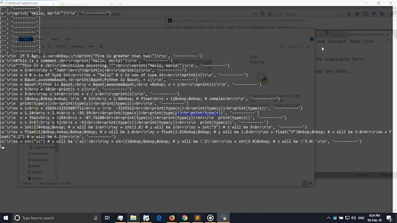Open the clock showing 6:24 PM
This screenshot has width=397, height=223.
click(x=374, y=218)
